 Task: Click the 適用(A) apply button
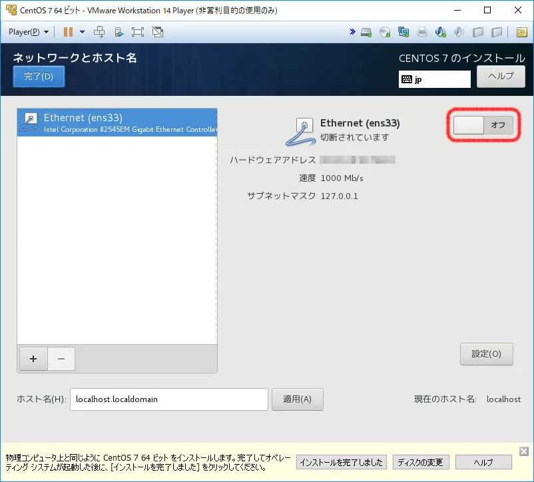click(298, 399)
